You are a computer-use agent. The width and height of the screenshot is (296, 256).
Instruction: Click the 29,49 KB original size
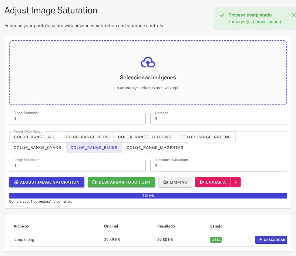112,240
